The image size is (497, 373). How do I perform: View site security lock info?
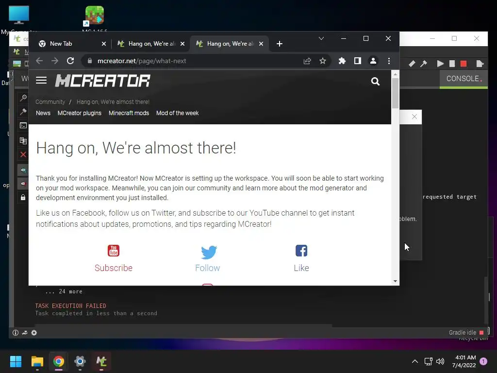pos(90,61)
